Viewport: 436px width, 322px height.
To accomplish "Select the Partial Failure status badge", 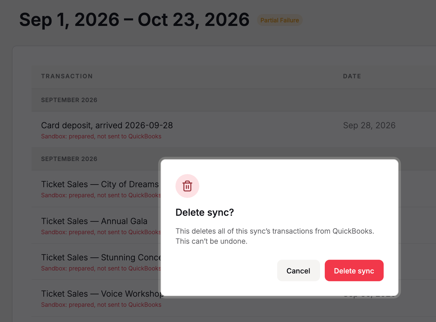I will pos(279,20).
